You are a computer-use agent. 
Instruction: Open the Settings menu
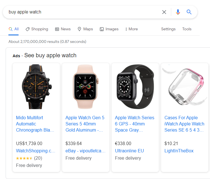point(168,29)
